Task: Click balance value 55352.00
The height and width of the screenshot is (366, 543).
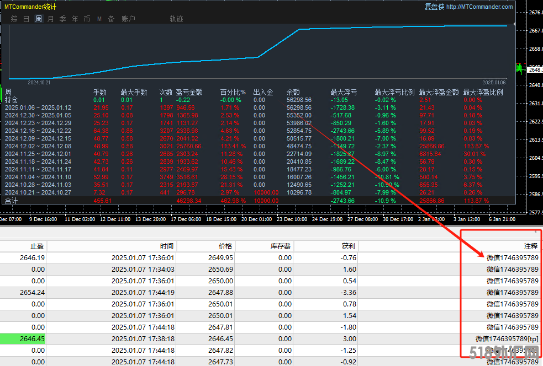Action: (299, 115)
